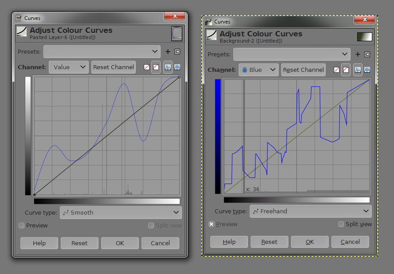Toggle perceptual icon in Value channel dialog
This screenshot has height=274, width=394.
tap(156, 67)
